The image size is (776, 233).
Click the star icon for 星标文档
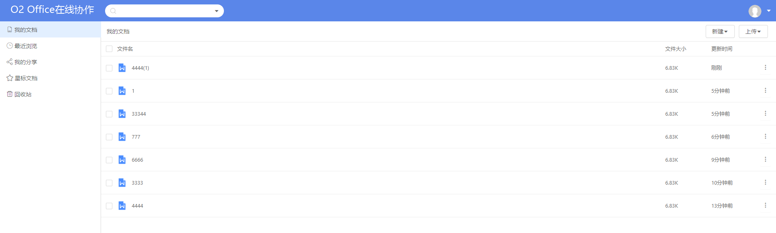[x=10, y=78]
